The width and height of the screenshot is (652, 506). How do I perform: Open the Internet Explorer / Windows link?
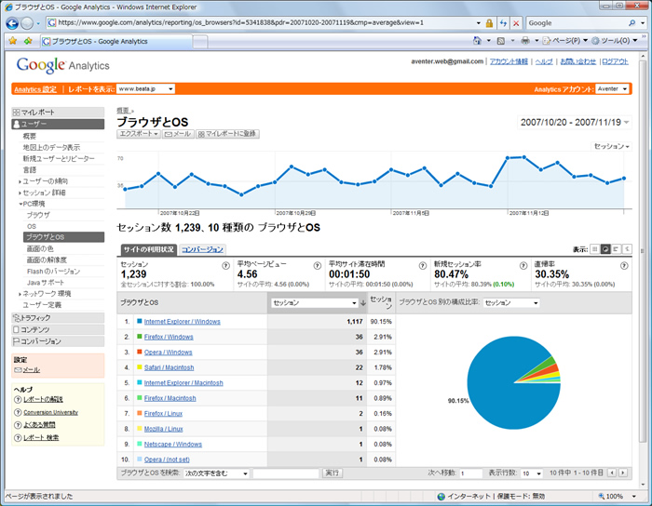183,321
